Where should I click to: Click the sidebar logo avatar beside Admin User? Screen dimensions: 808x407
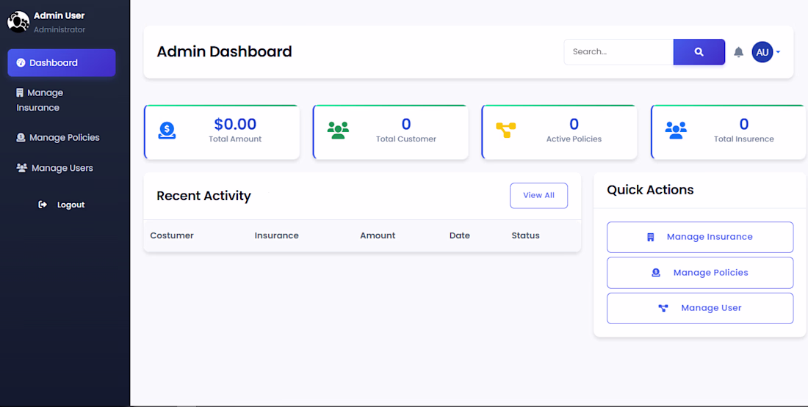click(x=18, y=21)
